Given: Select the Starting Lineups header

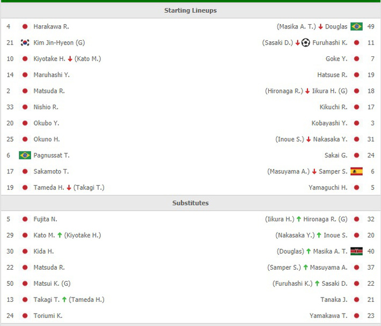Looking at the screenshot, I should (190, 10).
